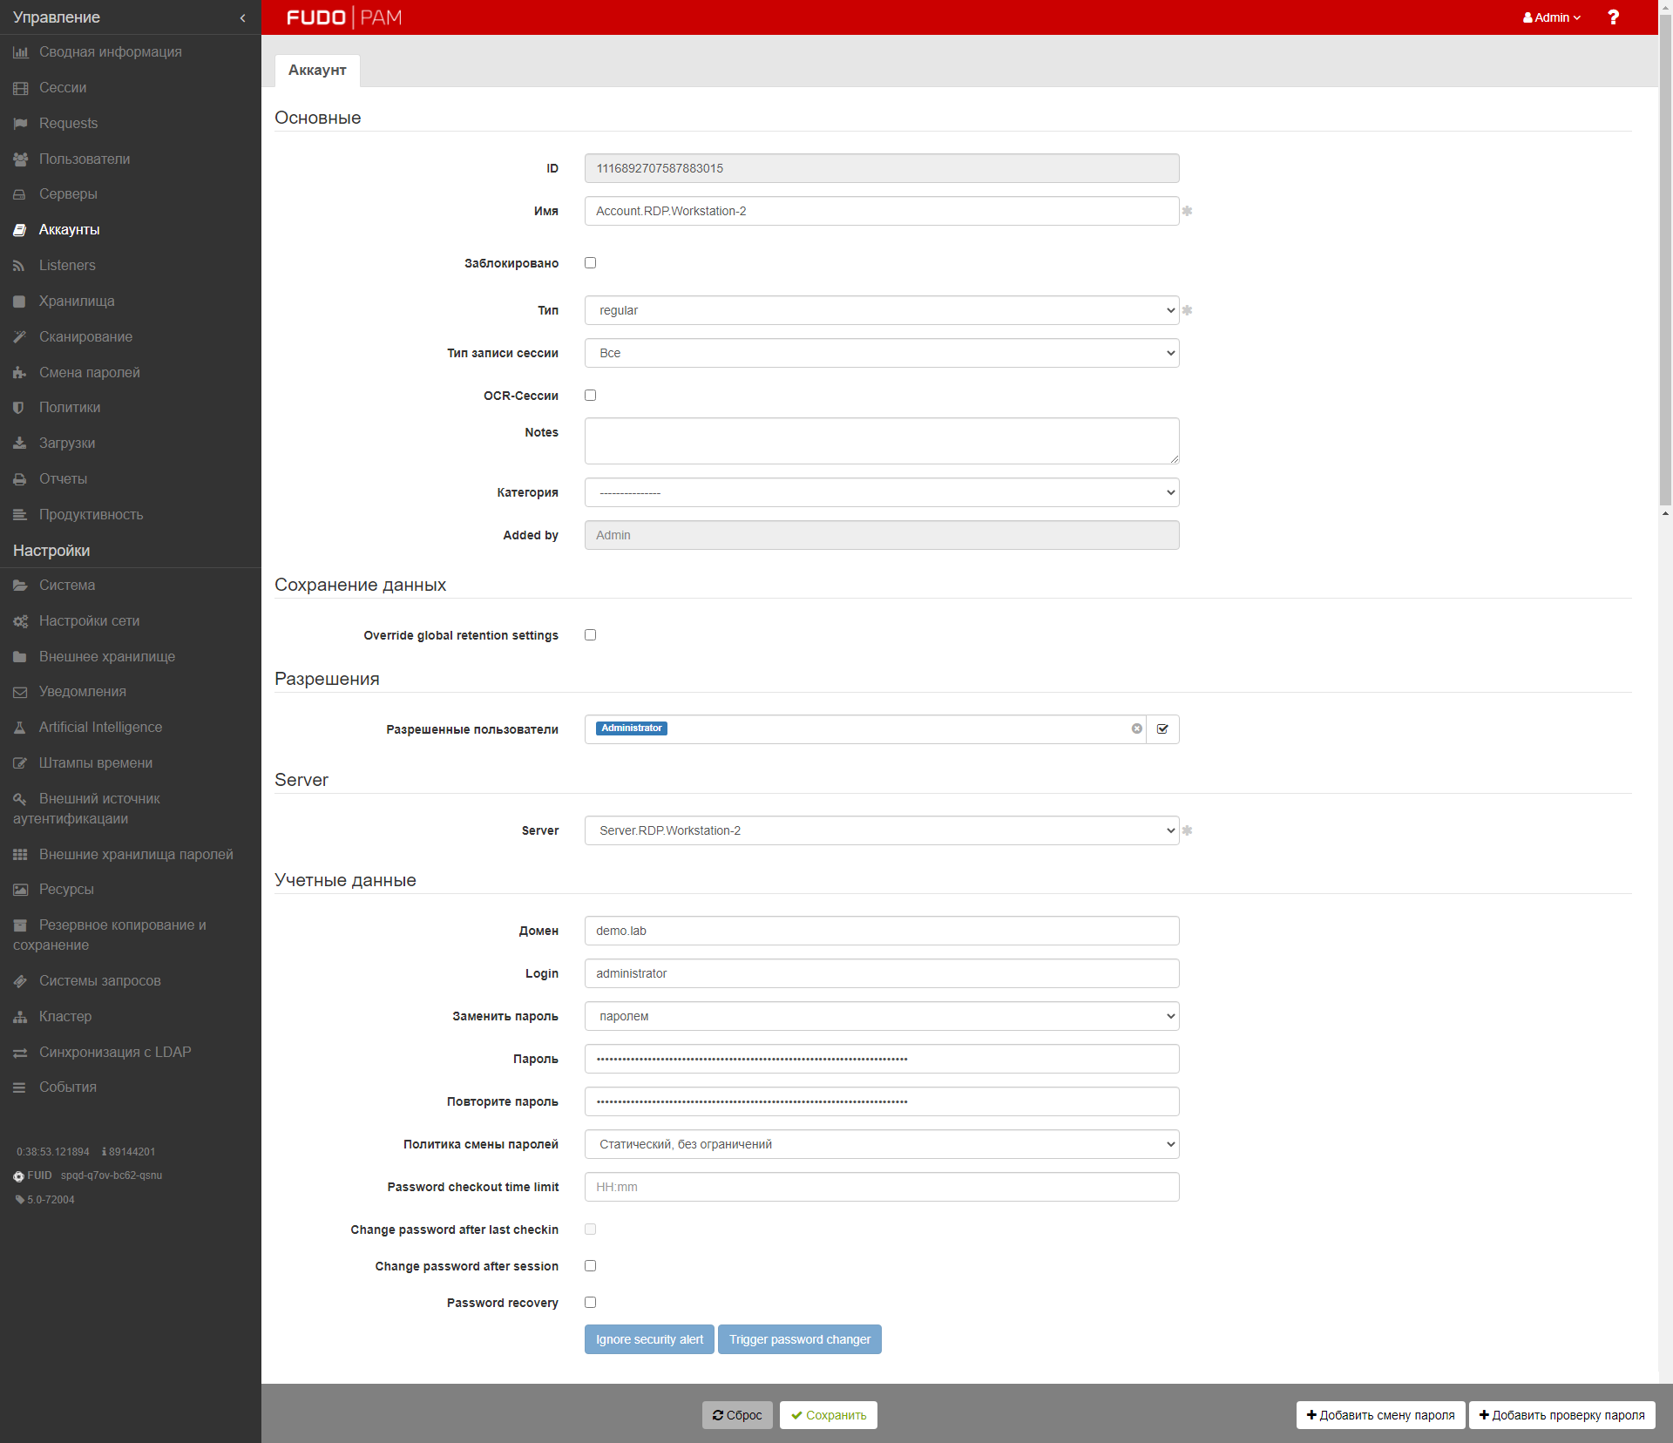
Task: Clear allowed users with the x icon
Action: pyautogui.click(x=1136, y=728)
